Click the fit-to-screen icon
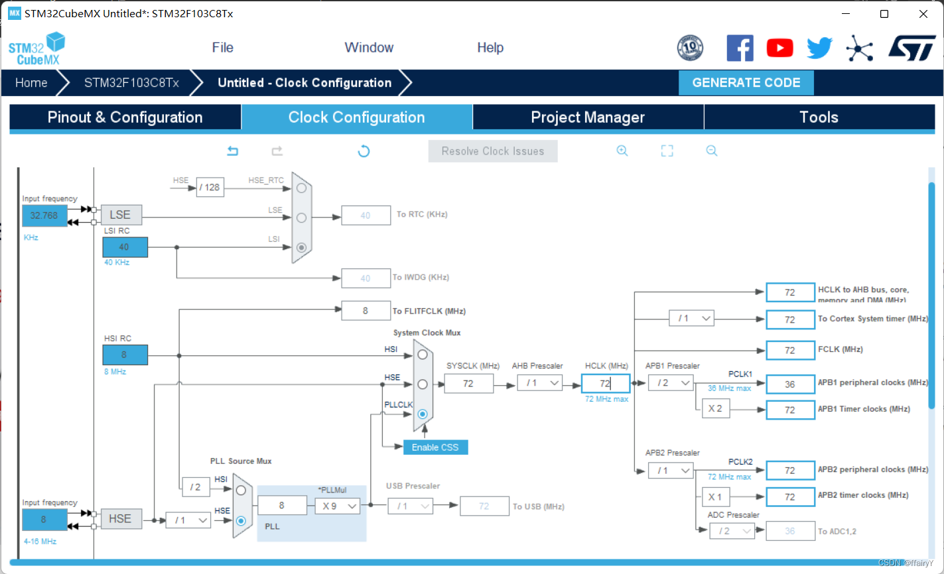The image size is (944, 574). [x=667, y=151]
